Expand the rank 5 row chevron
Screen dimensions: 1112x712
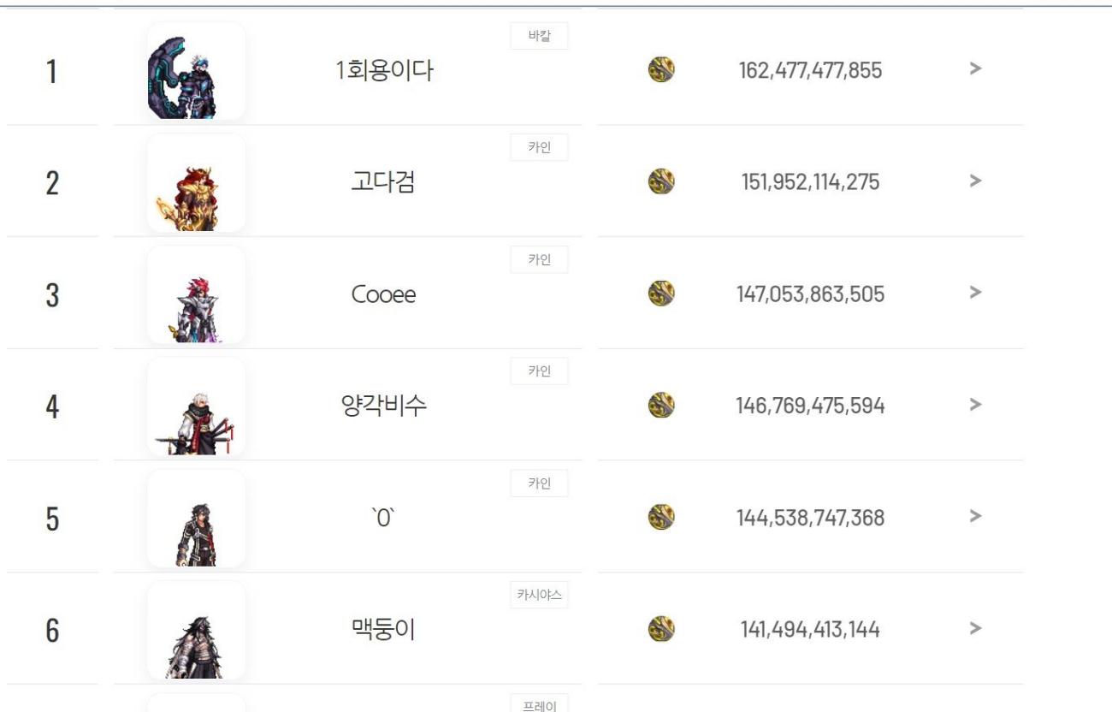click(x=975, y=516)
